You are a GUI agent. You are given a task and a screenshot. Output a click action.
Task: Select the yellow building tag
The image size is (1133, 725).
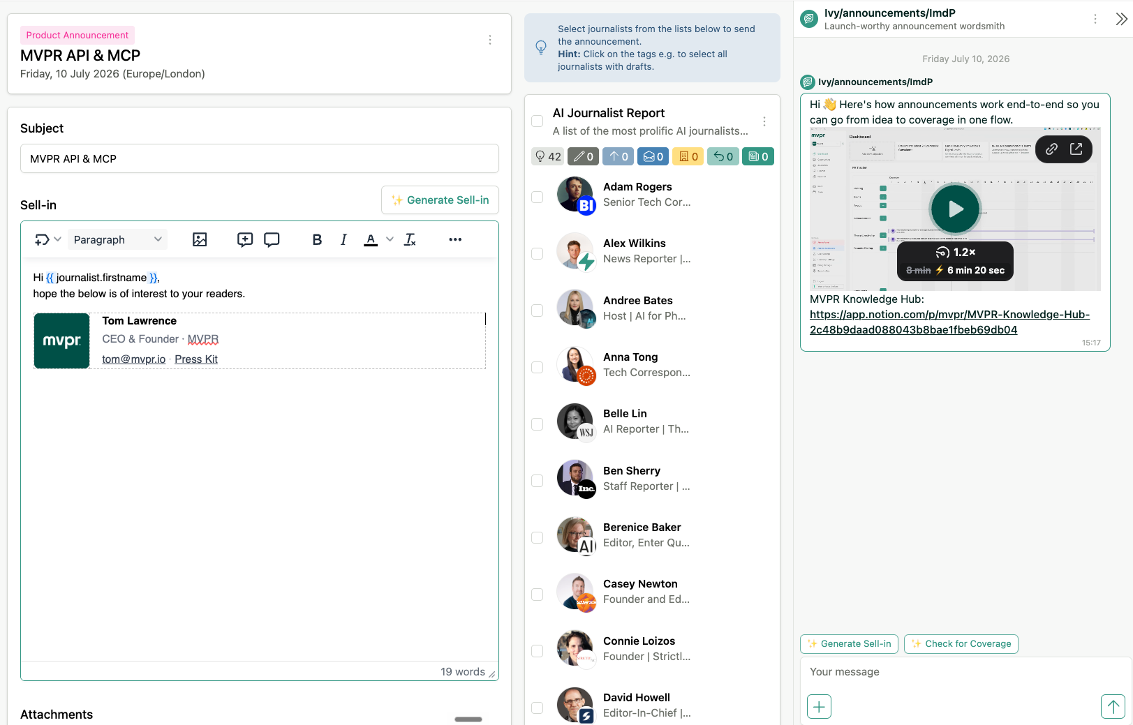pos(688,156)
